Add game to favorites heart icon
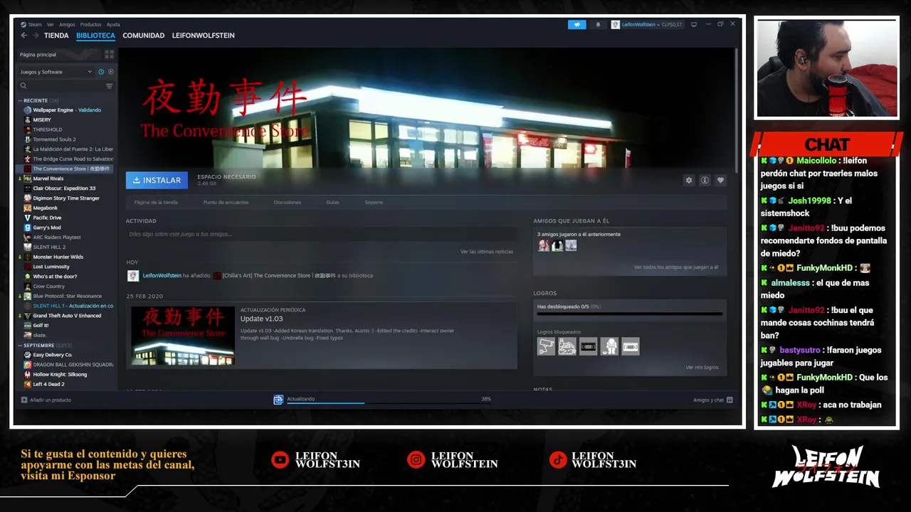This screenshot has width=911, height=512. [720, 181]
